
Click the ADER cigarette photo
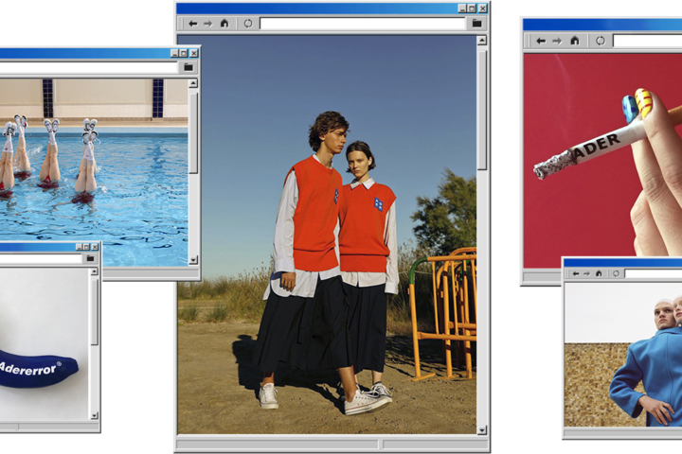[x=602, y=161]
